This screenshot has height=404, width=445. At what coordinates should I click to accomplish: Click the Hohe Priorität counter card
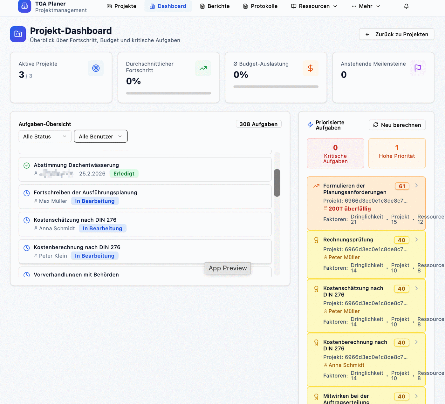tap(397, 153)
